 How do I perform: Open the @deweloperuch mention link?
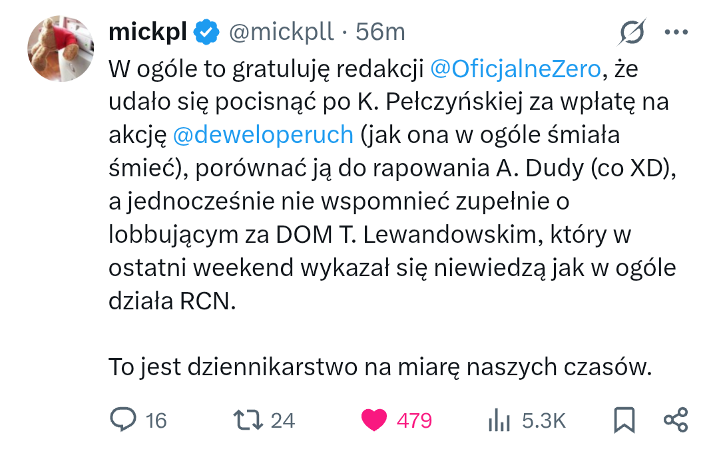[x=263, y=134]
